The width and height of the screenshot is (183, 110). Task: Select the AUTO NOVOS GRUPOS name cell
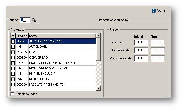62,41
